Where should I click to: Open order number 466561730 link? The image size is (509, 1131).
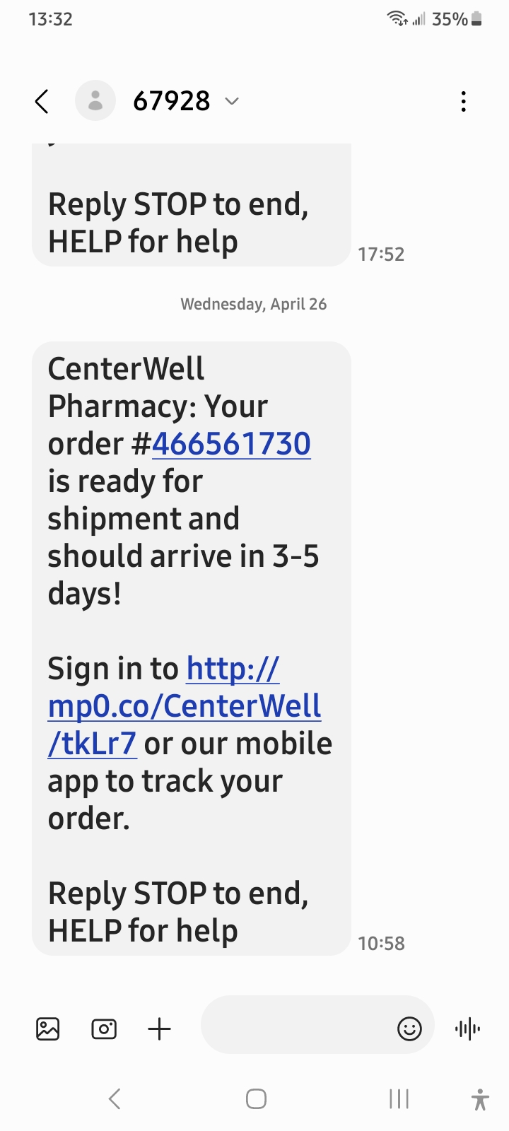231,444
